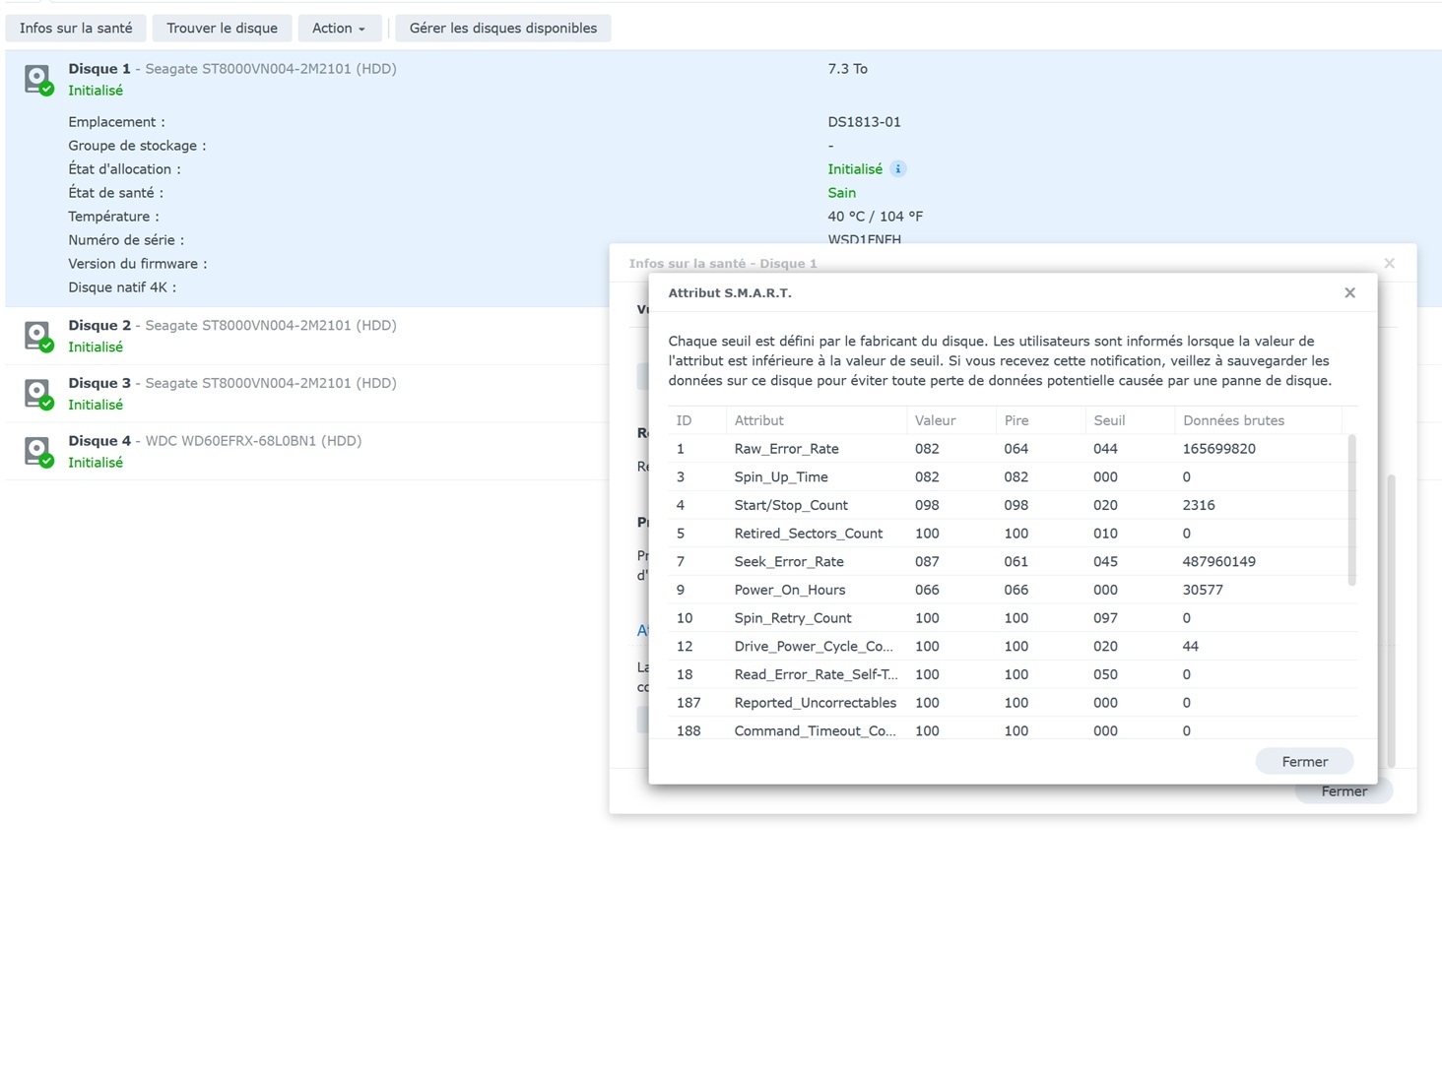This screenshot has height=1073, width=1442.
Task: Click temperature 40 °C / 104 °F
Action: (875, 217)
